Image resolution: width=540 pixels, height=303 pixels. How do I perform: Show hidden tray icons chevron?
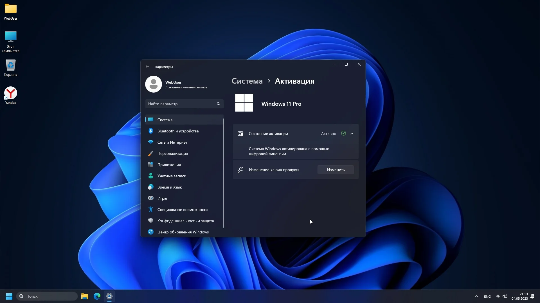pyautogui.click(x=476, y=296)
